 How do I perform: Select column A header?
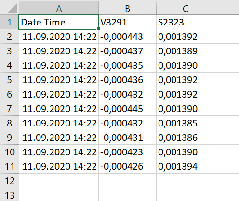coord(59,8)
